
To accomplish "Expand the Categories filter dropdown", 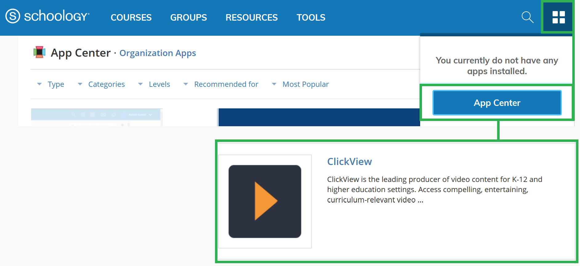I will coord(101,84).
